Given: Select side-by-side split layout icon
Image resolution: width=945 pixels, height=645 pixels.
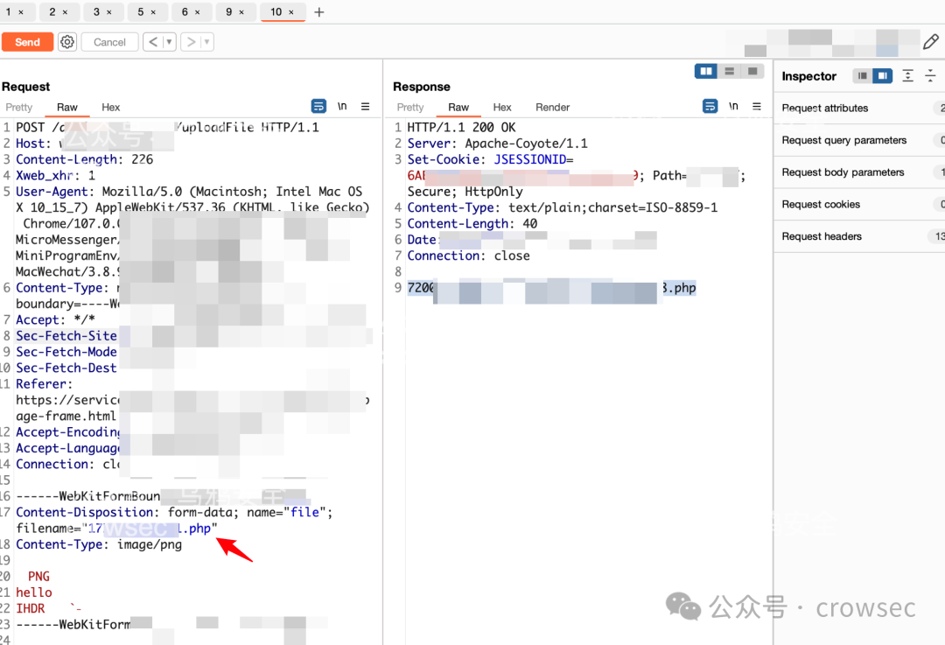Looking at the screenshot, I should click(706, 71).
